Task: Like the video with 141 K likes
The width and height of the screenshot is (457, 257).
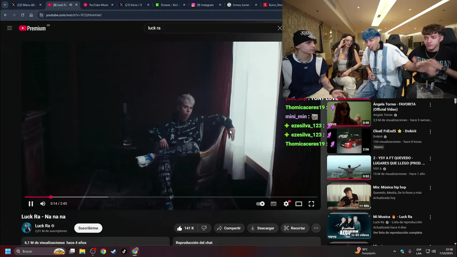Action: [186, 228]
